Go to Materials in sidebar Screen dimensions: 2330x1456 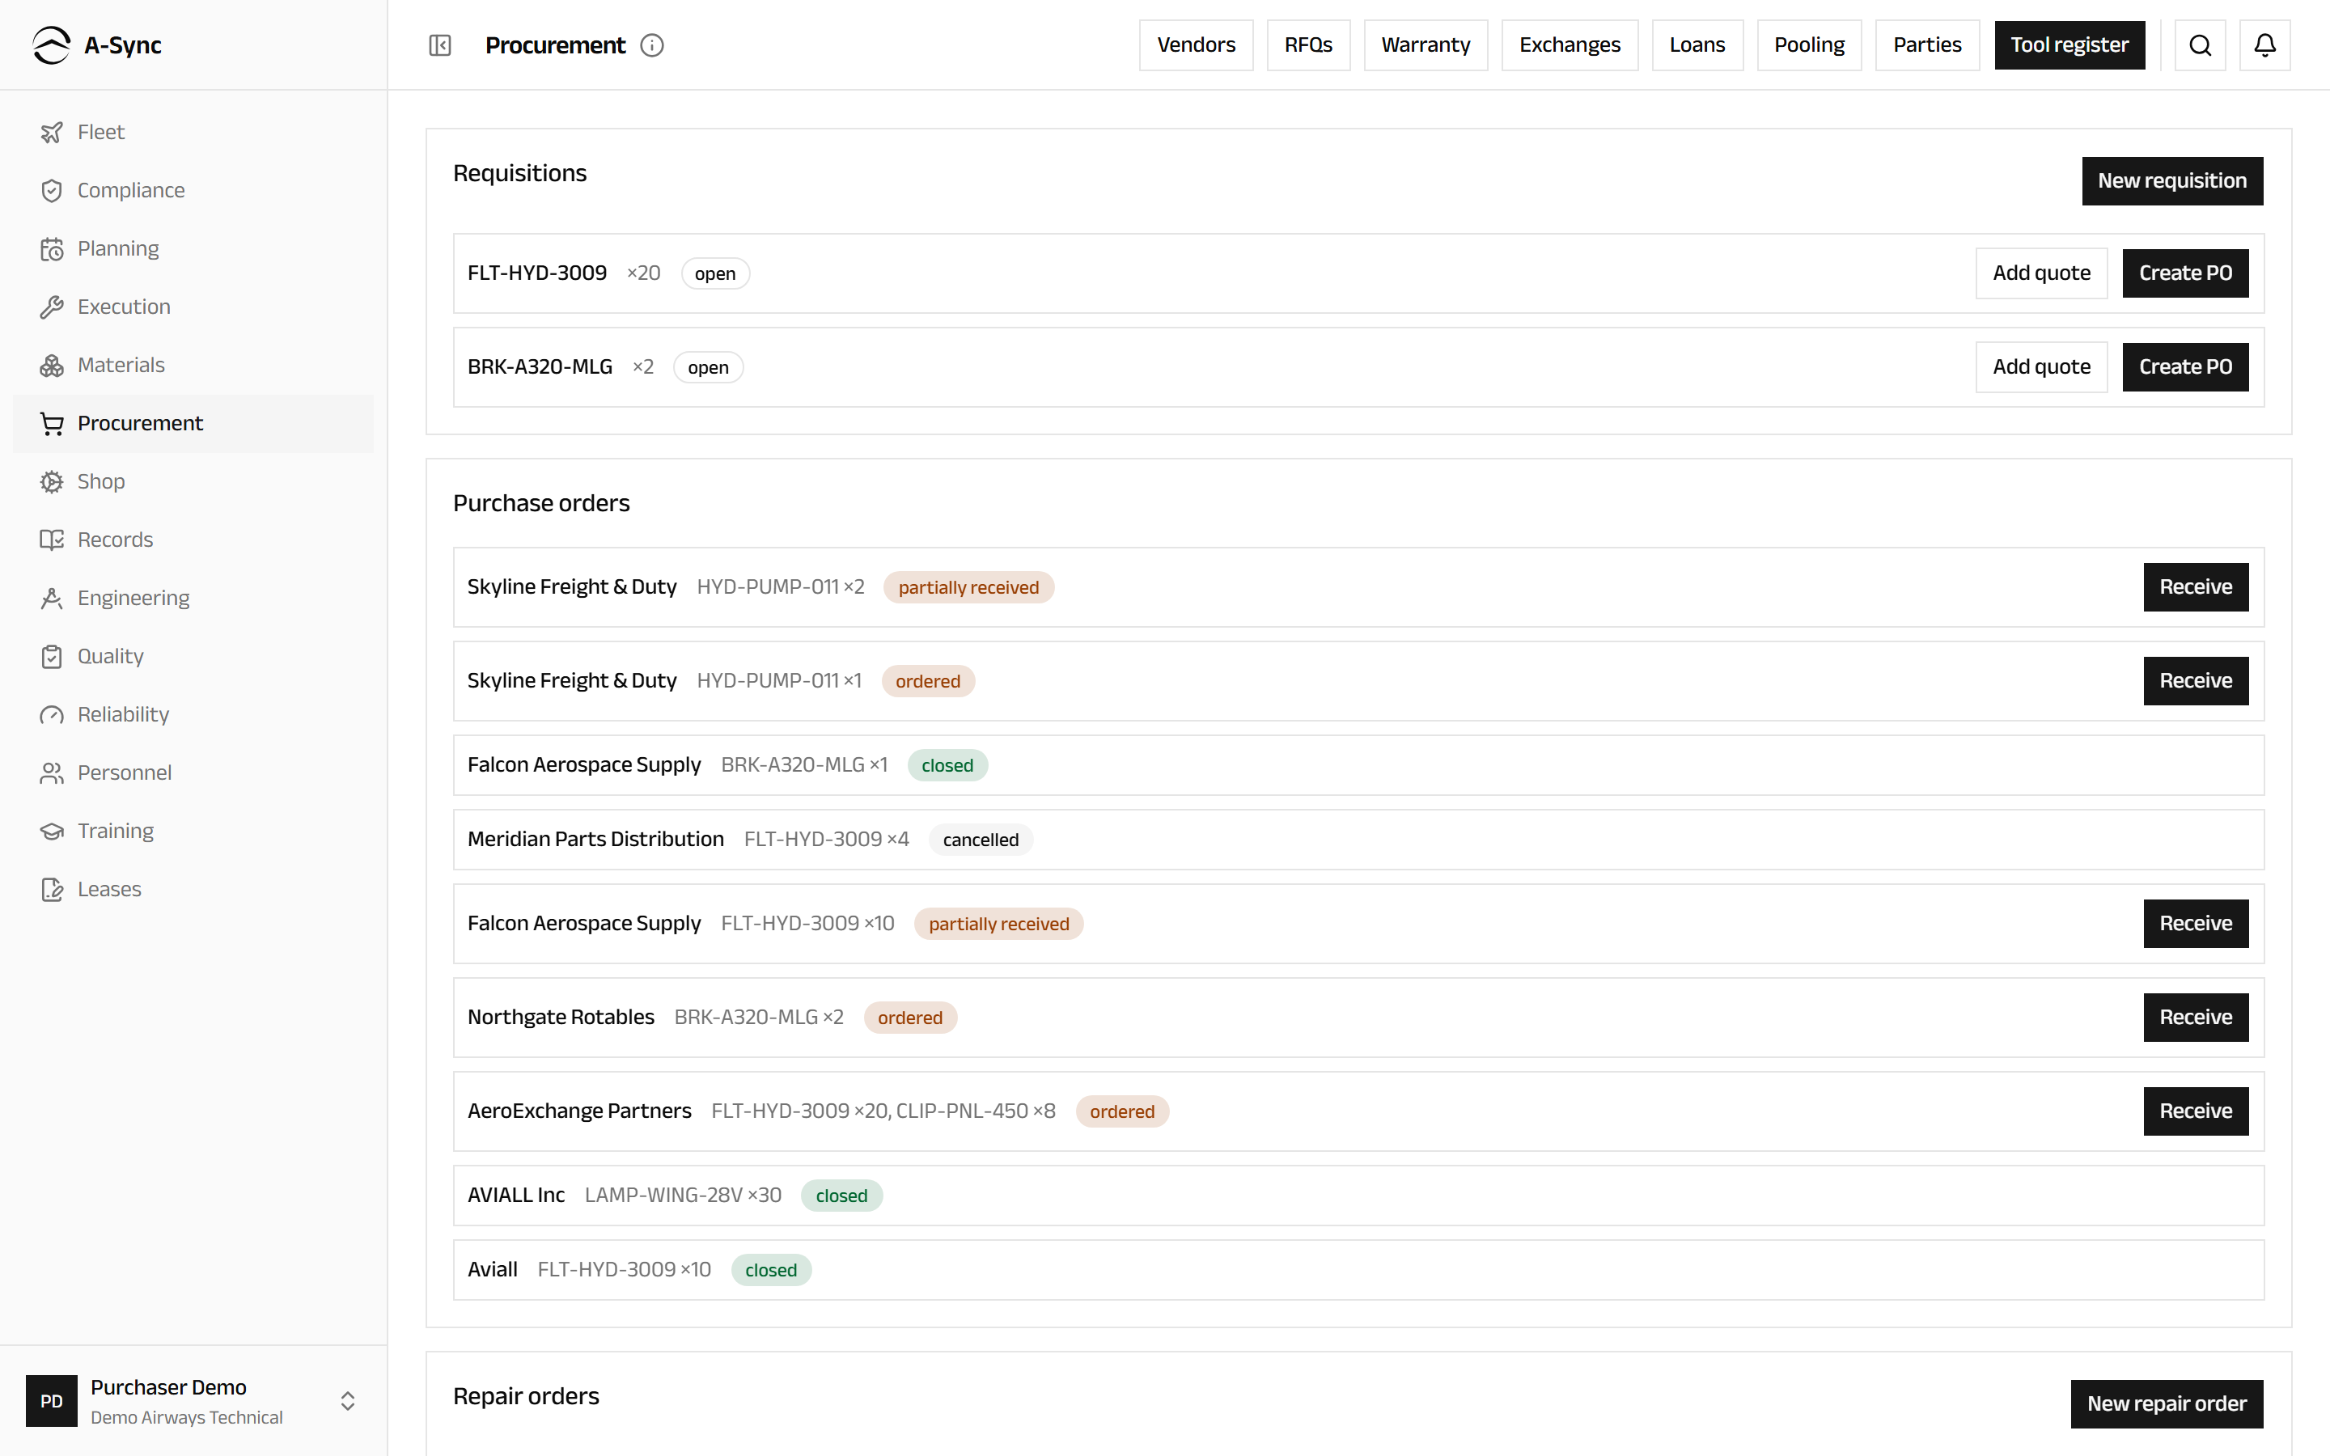click(193, 365)
